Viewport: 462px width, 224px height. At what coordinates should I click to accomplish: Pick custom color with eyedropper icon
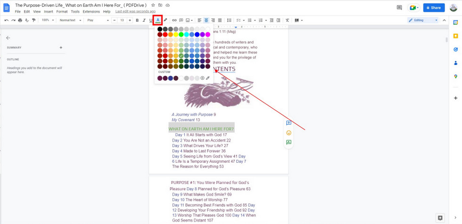208,78
